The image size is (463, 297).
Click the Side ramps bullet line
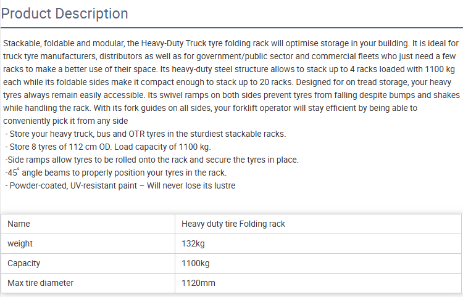tap(152, 160)
